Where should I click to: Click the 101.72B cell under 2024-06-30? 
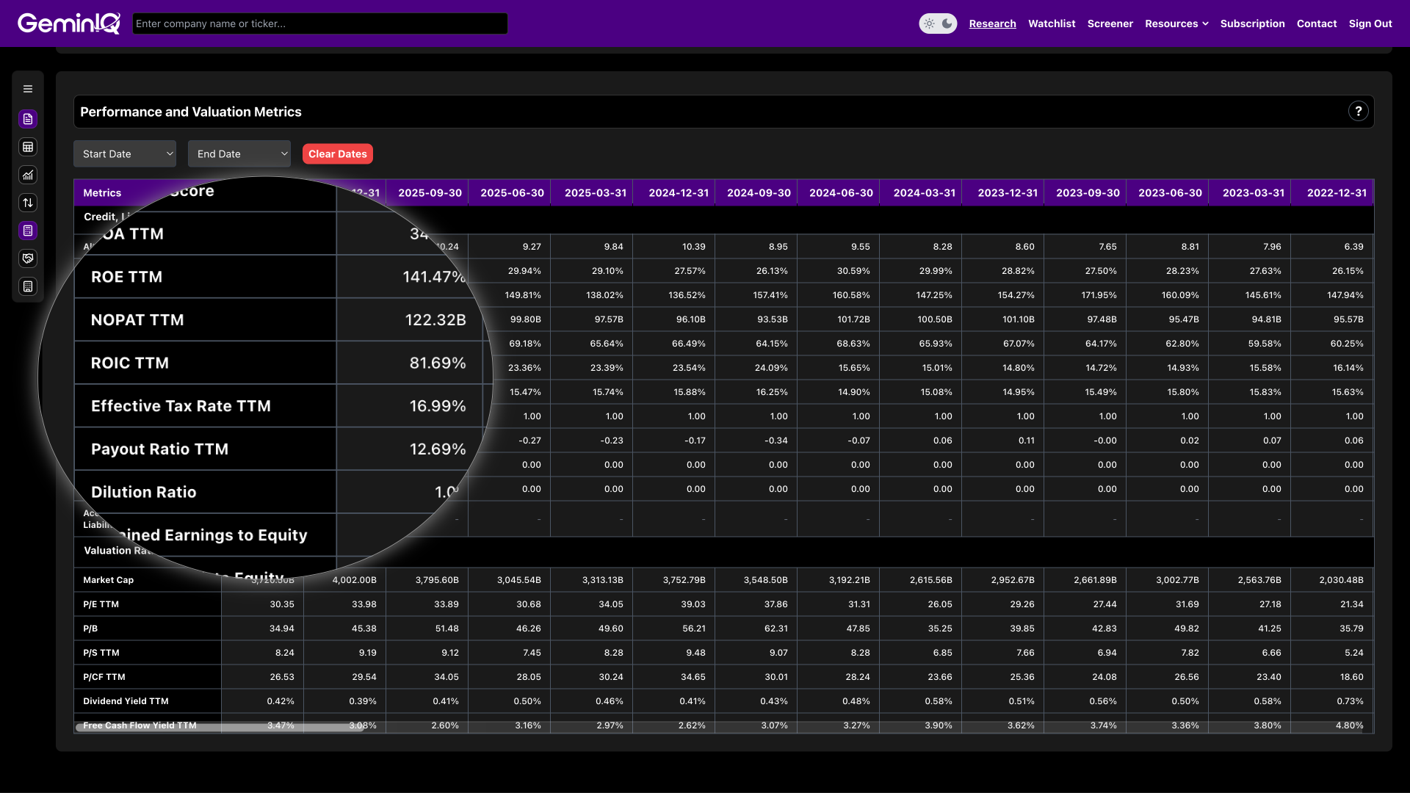point(852,319)
